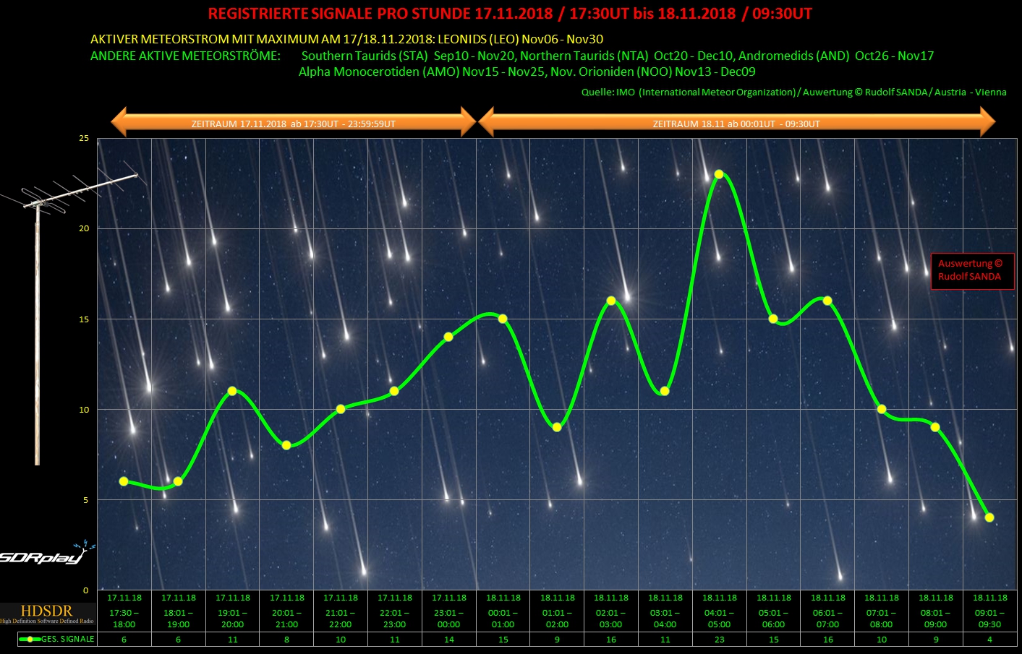Click the red Auswertung © Rudolf SANDA box

point(971,270)
